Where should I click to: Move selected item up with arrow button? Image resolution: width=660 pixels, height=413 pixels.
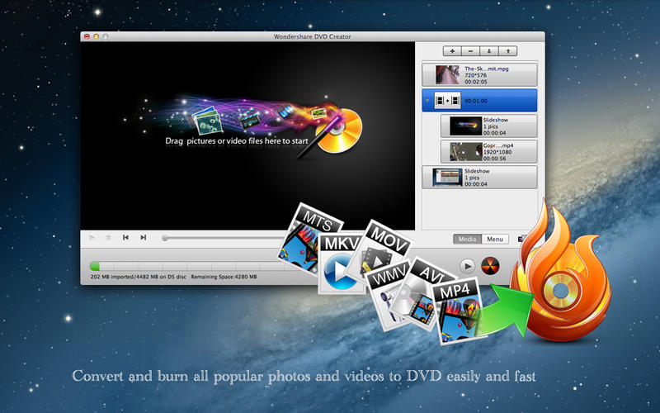click(x=507, y=50)
